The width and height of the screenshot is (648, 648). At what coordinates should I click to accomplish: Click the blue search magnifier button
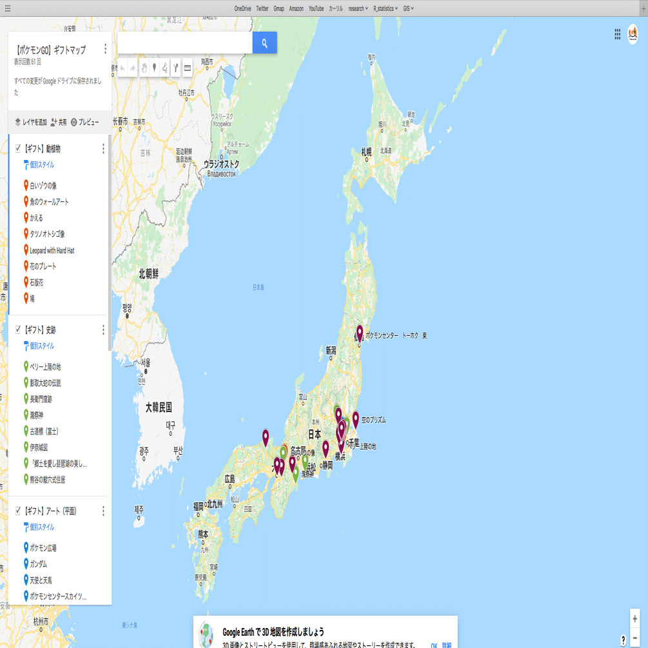point(264,43)
